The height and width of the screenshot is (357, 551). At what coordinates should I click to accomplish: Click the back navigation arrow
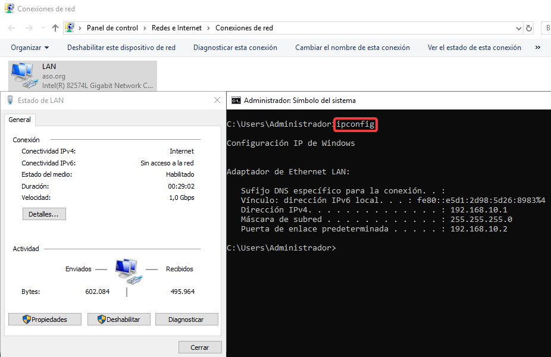pos(12,28)
